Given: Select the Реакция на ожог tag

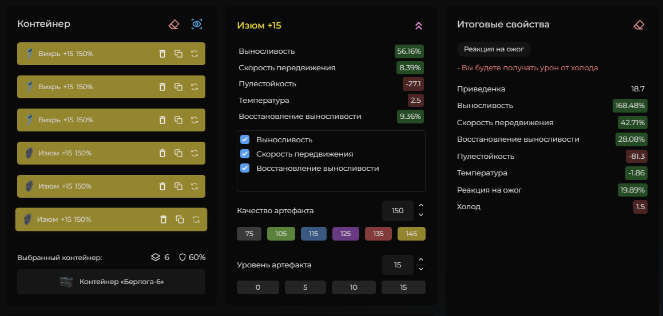Looking at the screenshot, I should (x=494, y=49).
